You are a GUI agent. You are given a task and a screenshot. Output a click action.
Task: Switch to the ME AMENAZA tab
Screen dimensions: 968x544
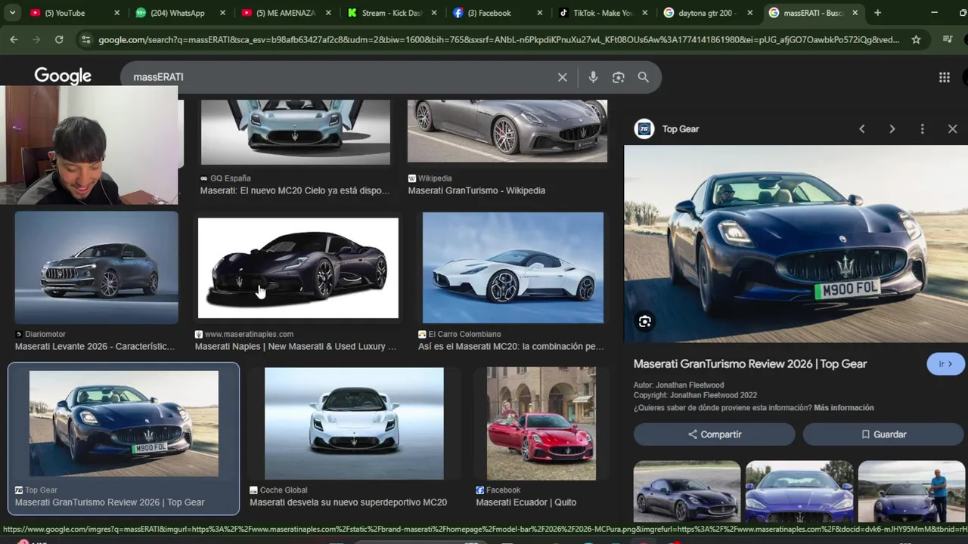pyautogui.click(x=286, y=13)
